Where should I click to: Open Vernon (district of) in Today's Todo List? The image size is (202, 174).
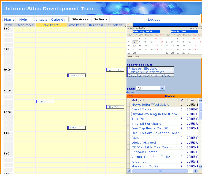[x=150, y=72]
